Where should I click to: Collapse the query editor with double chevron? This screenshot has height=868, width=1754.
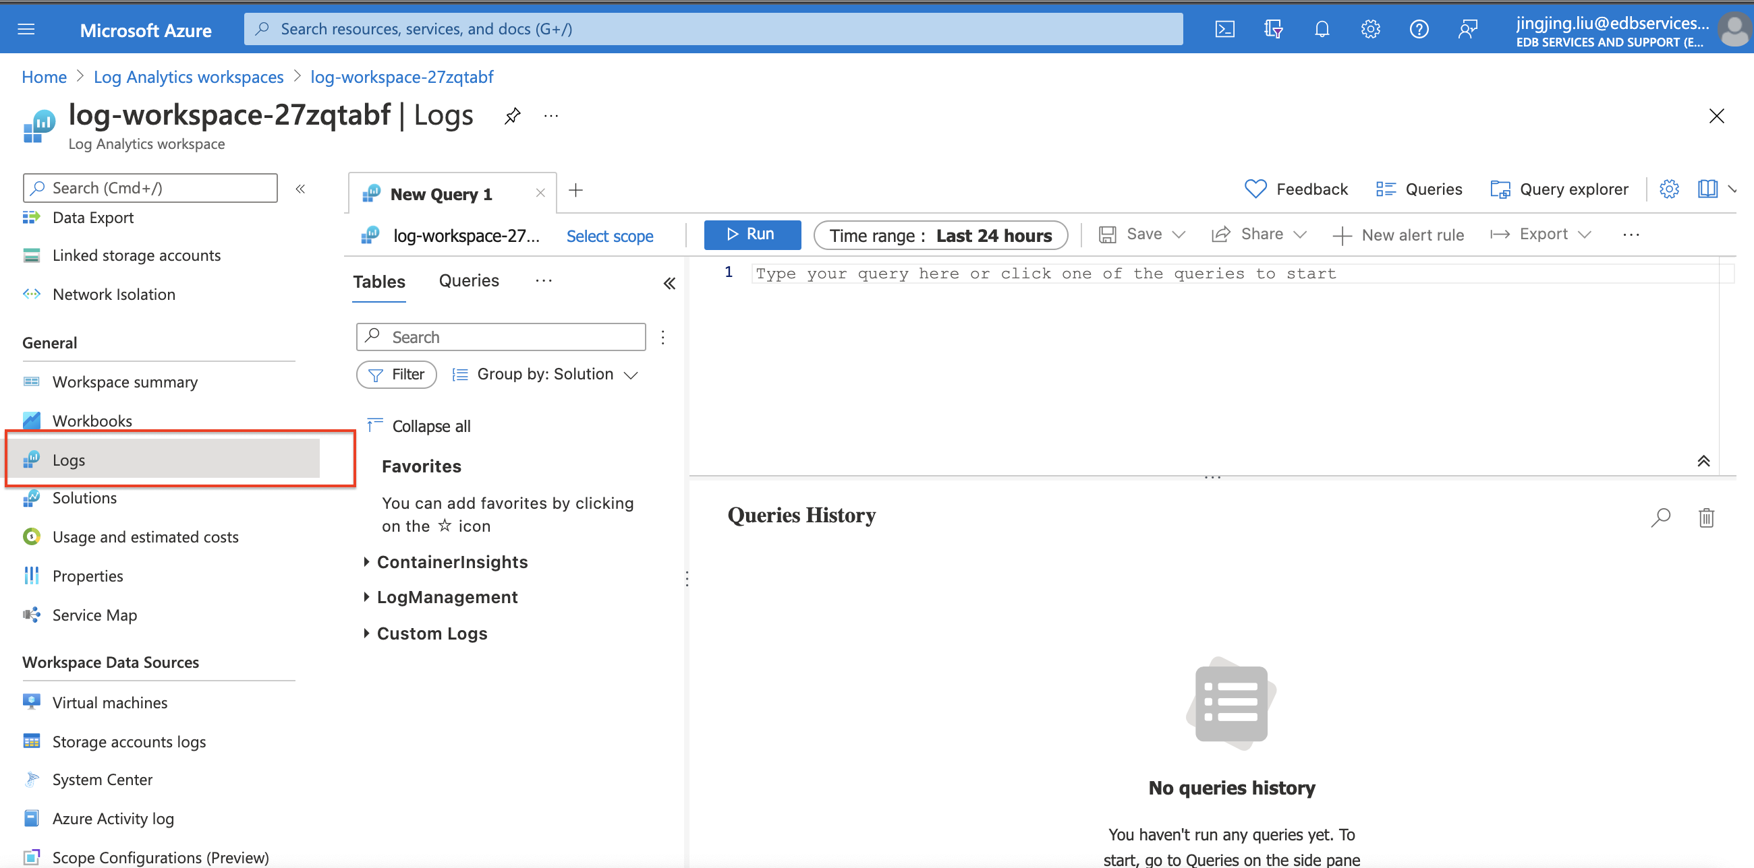[1703, 461]
